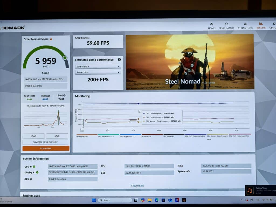Click the Settings used heading
Image resolution: width=276 pixels, height=207 pixels.
click(31, 195)
